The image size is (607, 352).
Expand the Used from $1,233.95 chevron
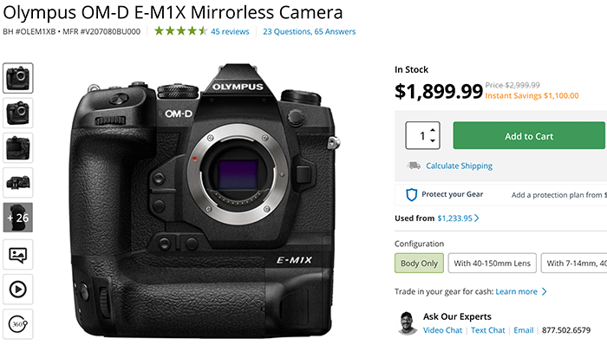(x=477, y=219)
